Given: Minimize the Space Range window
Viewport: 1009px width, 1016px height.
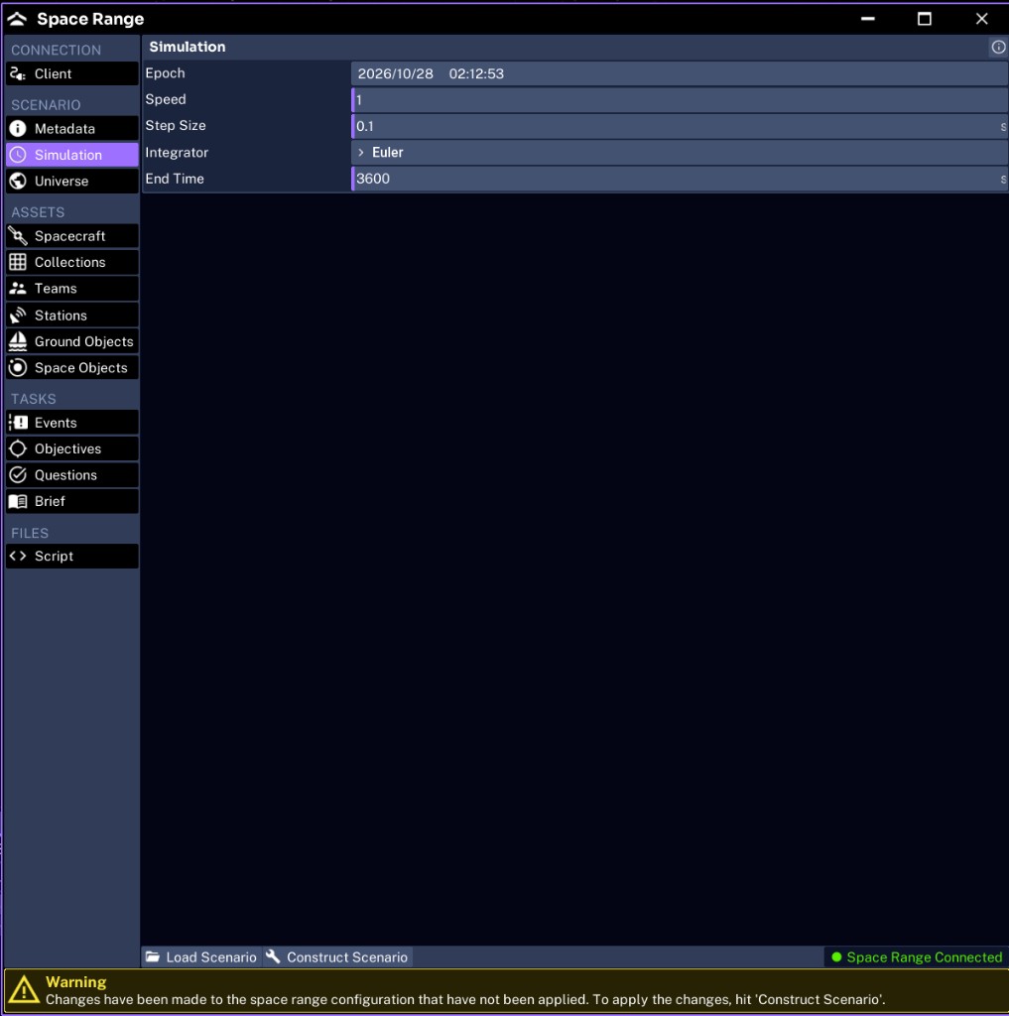Looking at the screenshot, I should click(x=868, y=19).
